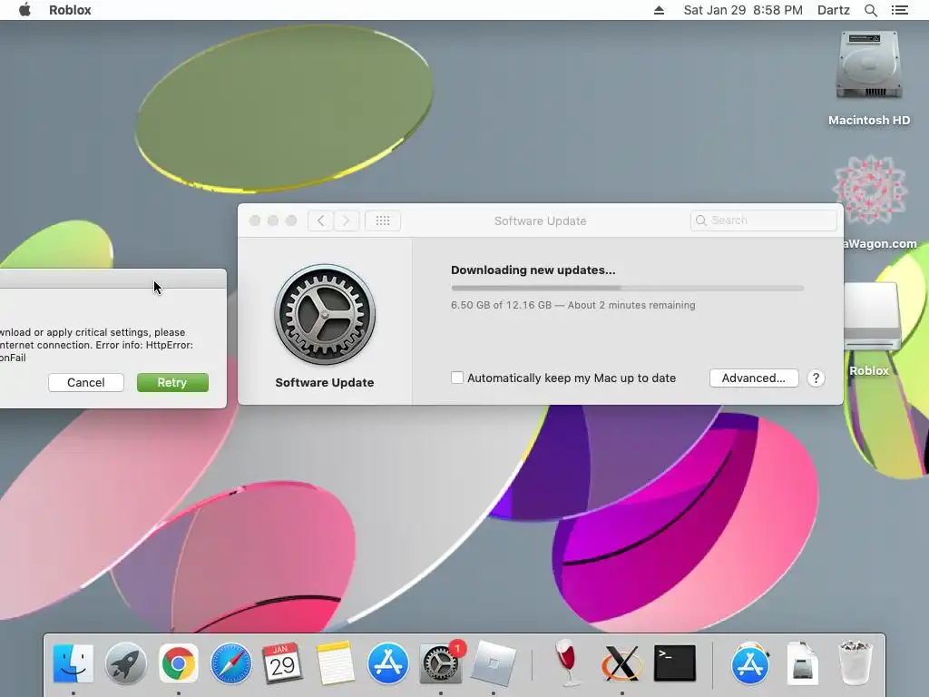
Task: Open Advanced... options
Action: point(754,378)
